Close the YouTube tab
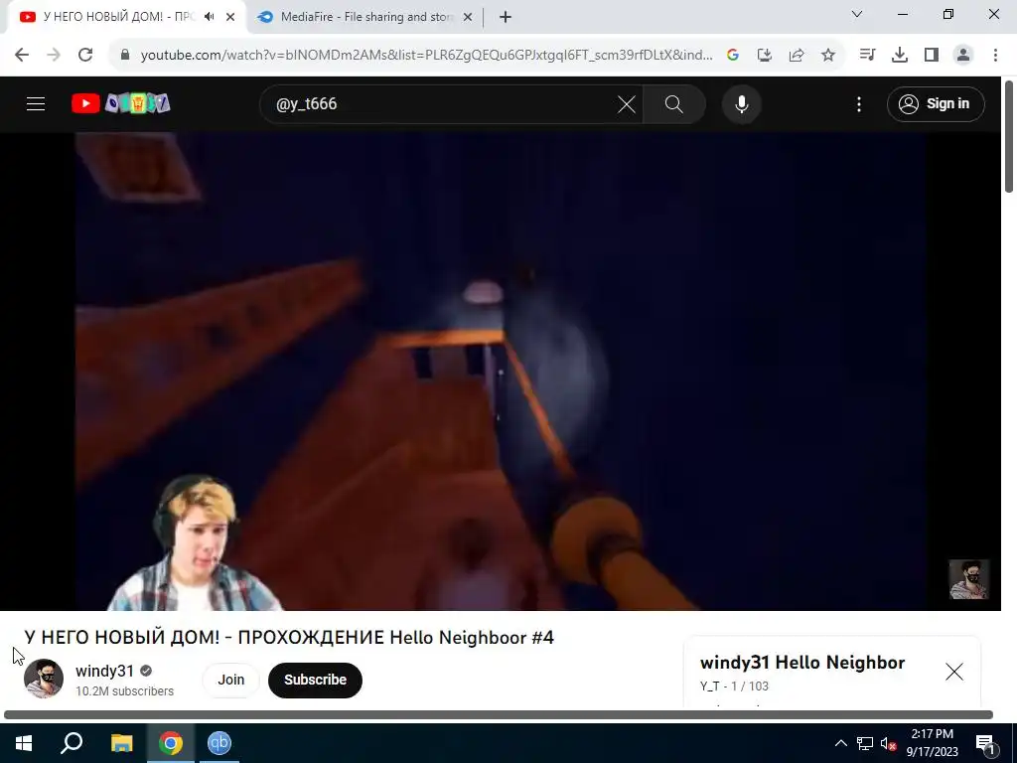Screen dimensions: 1017x763 click(230, 18)
